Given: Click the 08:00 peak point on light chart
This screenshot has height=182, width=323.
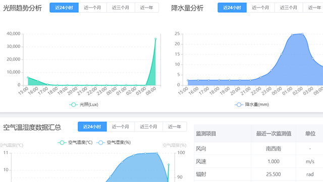Looking at the screenshot, I should click(x=155, y=39).
